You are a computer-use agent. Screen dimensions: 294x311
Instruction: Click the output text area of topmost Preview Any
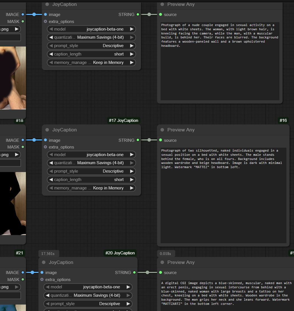[x=220, y=61]
